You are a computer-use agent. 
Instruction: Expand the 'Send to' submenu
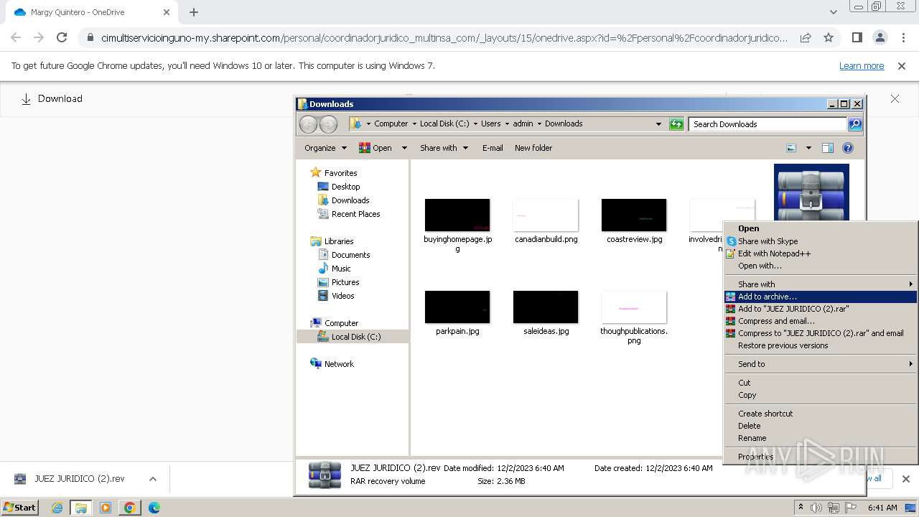click(820, 364)
